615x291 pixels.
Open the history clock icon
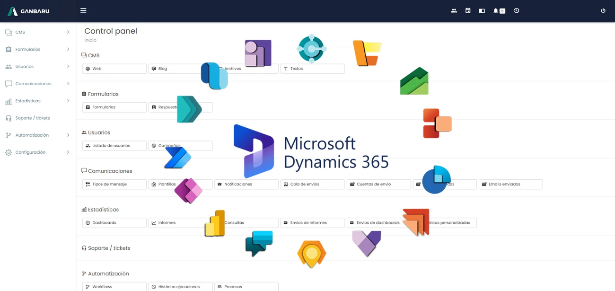517,10
